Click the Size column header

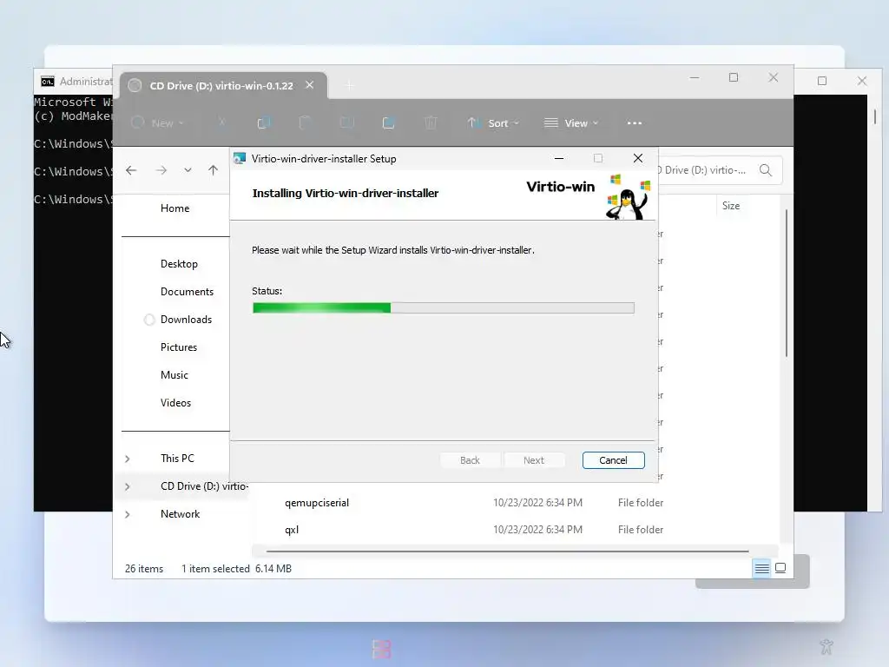731,206
